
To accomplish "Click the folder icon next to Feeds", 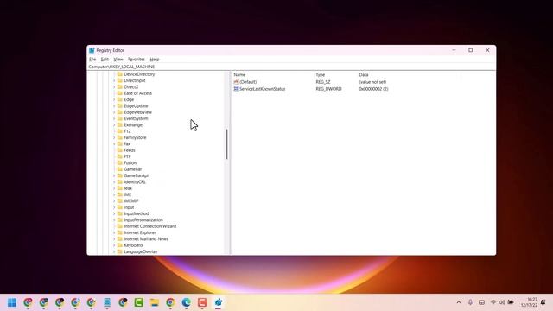I will [119, 150].
